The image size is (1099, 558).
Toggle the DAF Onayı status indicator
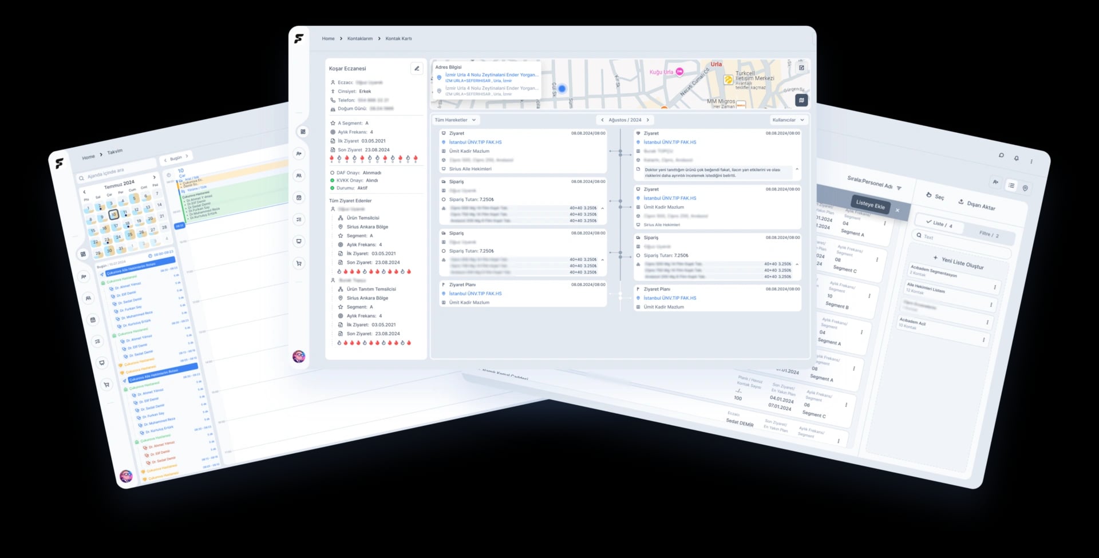[x=333, y=173]
